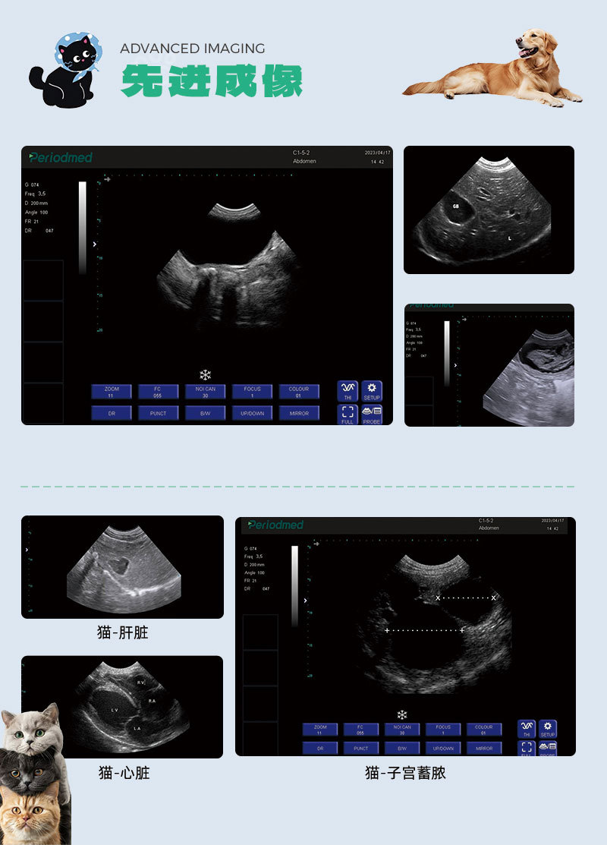Click freeze snowflake on the cat pyometra screen
This screenshot has height=845, width=607.
402,715
